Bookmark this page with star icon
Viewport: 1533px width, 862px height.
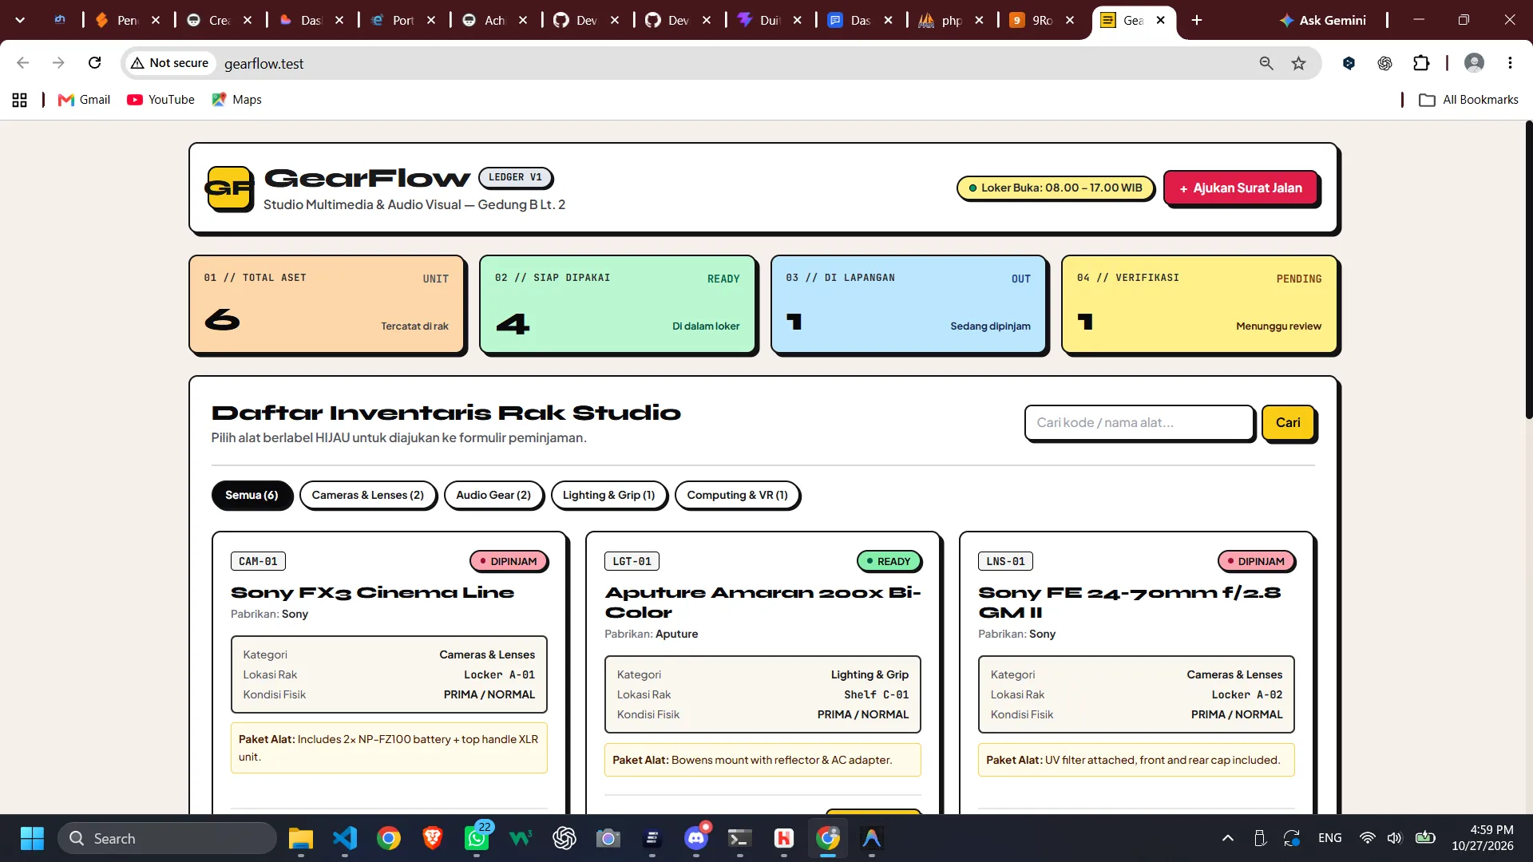(x=1299, y=63)
